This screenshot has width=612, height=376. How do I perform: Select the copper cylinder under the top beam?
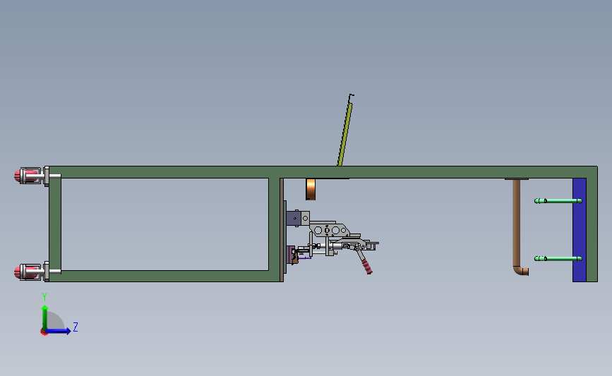pyautogui.click(x=311, y=189)
